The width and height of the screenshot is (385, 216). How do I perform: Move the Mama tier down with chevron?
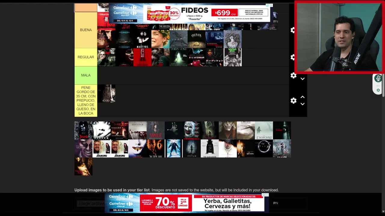pyautogui.click(x=303, y=104)
